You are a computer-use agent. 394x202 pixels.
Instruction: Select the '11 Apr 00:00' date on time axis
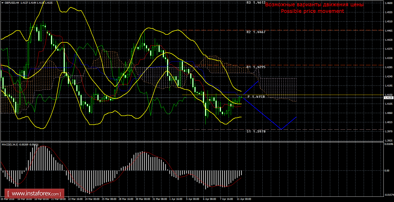pos(243,199)
